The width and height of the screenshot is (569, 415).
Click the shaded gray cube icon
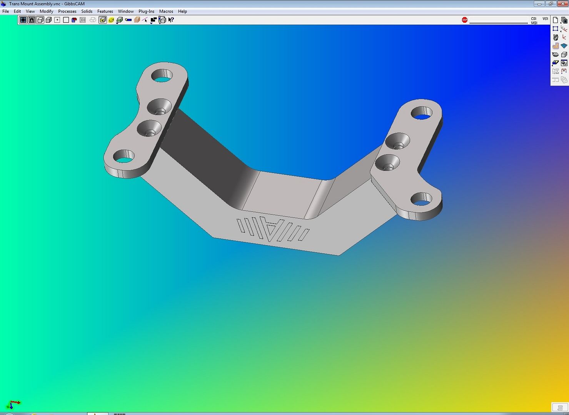pyautogui.click(x=49, y=20)
